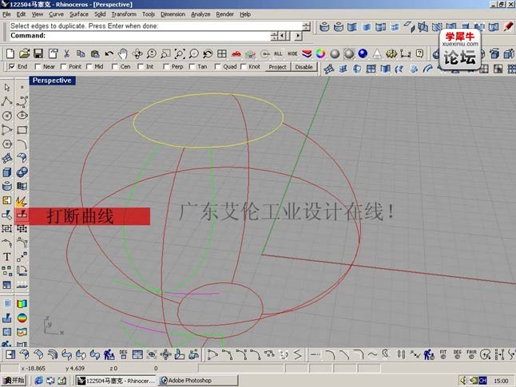Click the New file icon
Screen dimensions: 516x387
(x=10, y=53)
